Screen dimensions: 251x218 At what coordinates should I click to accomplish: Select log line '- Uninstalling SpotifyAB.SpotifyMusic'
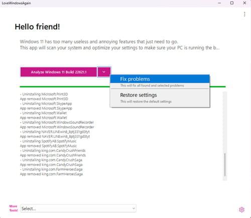click(x=48, y=141)
